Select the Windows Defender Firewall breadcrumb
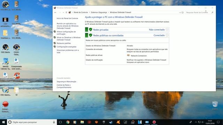The width and height of the screenshot is (223, 125). pos(121,12)
